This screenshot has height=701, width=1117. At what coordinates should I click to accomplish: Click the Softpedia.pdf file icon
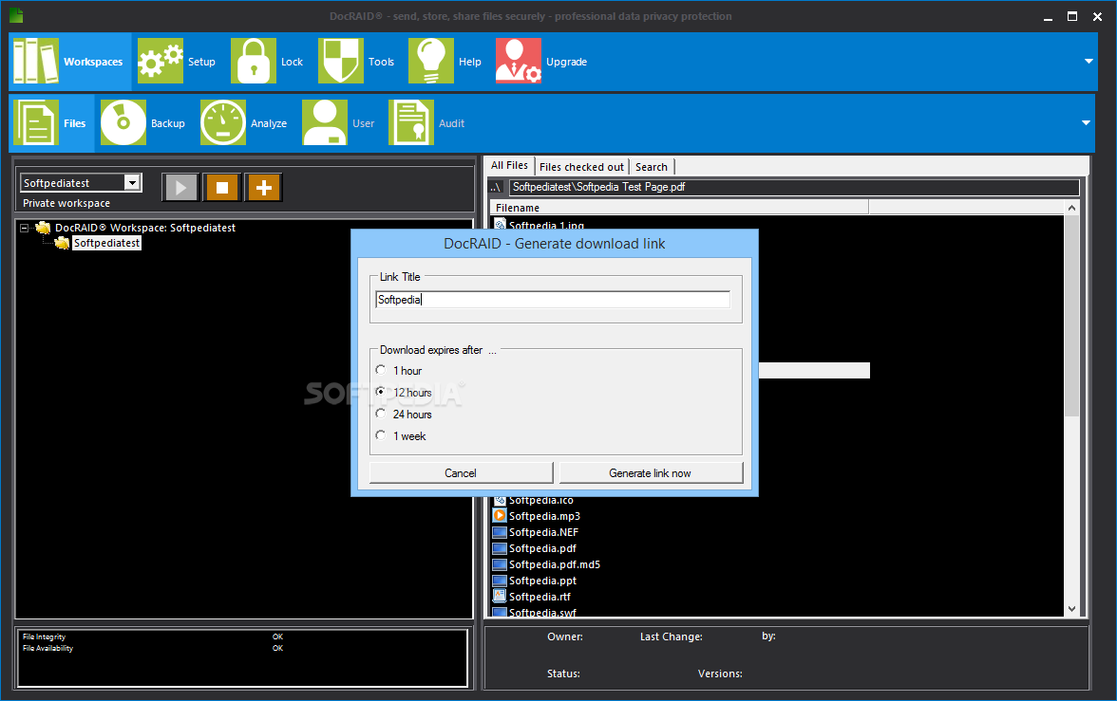pos(500,548)
